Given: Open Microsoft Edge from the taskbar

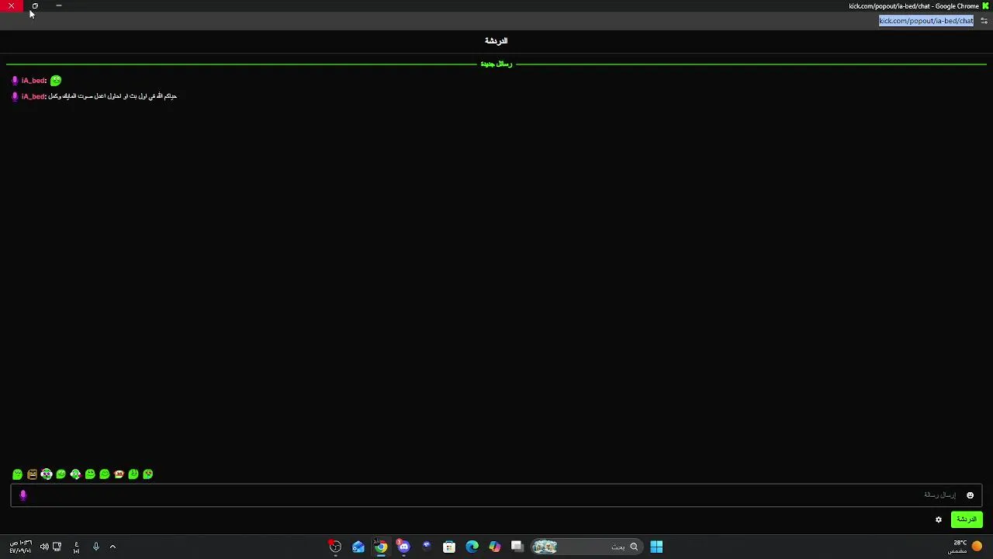Looking at the screenshot, I should coord(472,547).
